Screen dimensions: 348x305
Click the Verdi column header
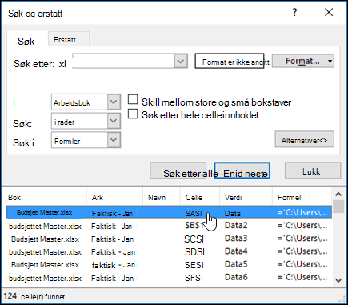pyautogui.click(x=246, y=197)
